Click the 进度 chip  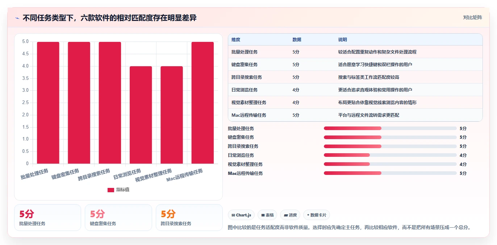pos(290,215)
